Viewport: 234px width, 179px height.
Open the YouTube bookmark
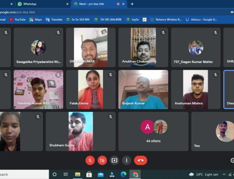click(17, 19)
